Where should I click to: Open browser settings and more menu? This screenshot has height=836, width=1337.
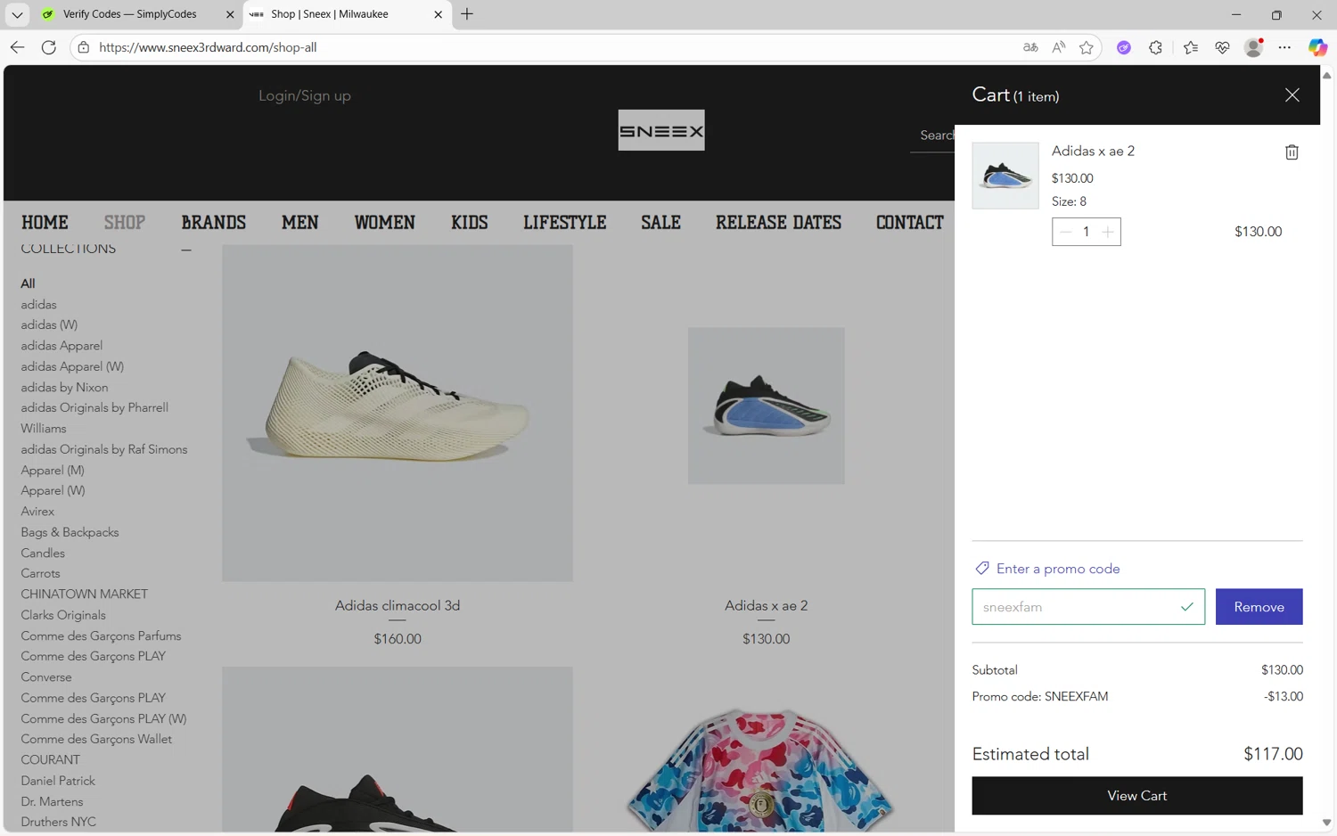[x=1284, y=47]
